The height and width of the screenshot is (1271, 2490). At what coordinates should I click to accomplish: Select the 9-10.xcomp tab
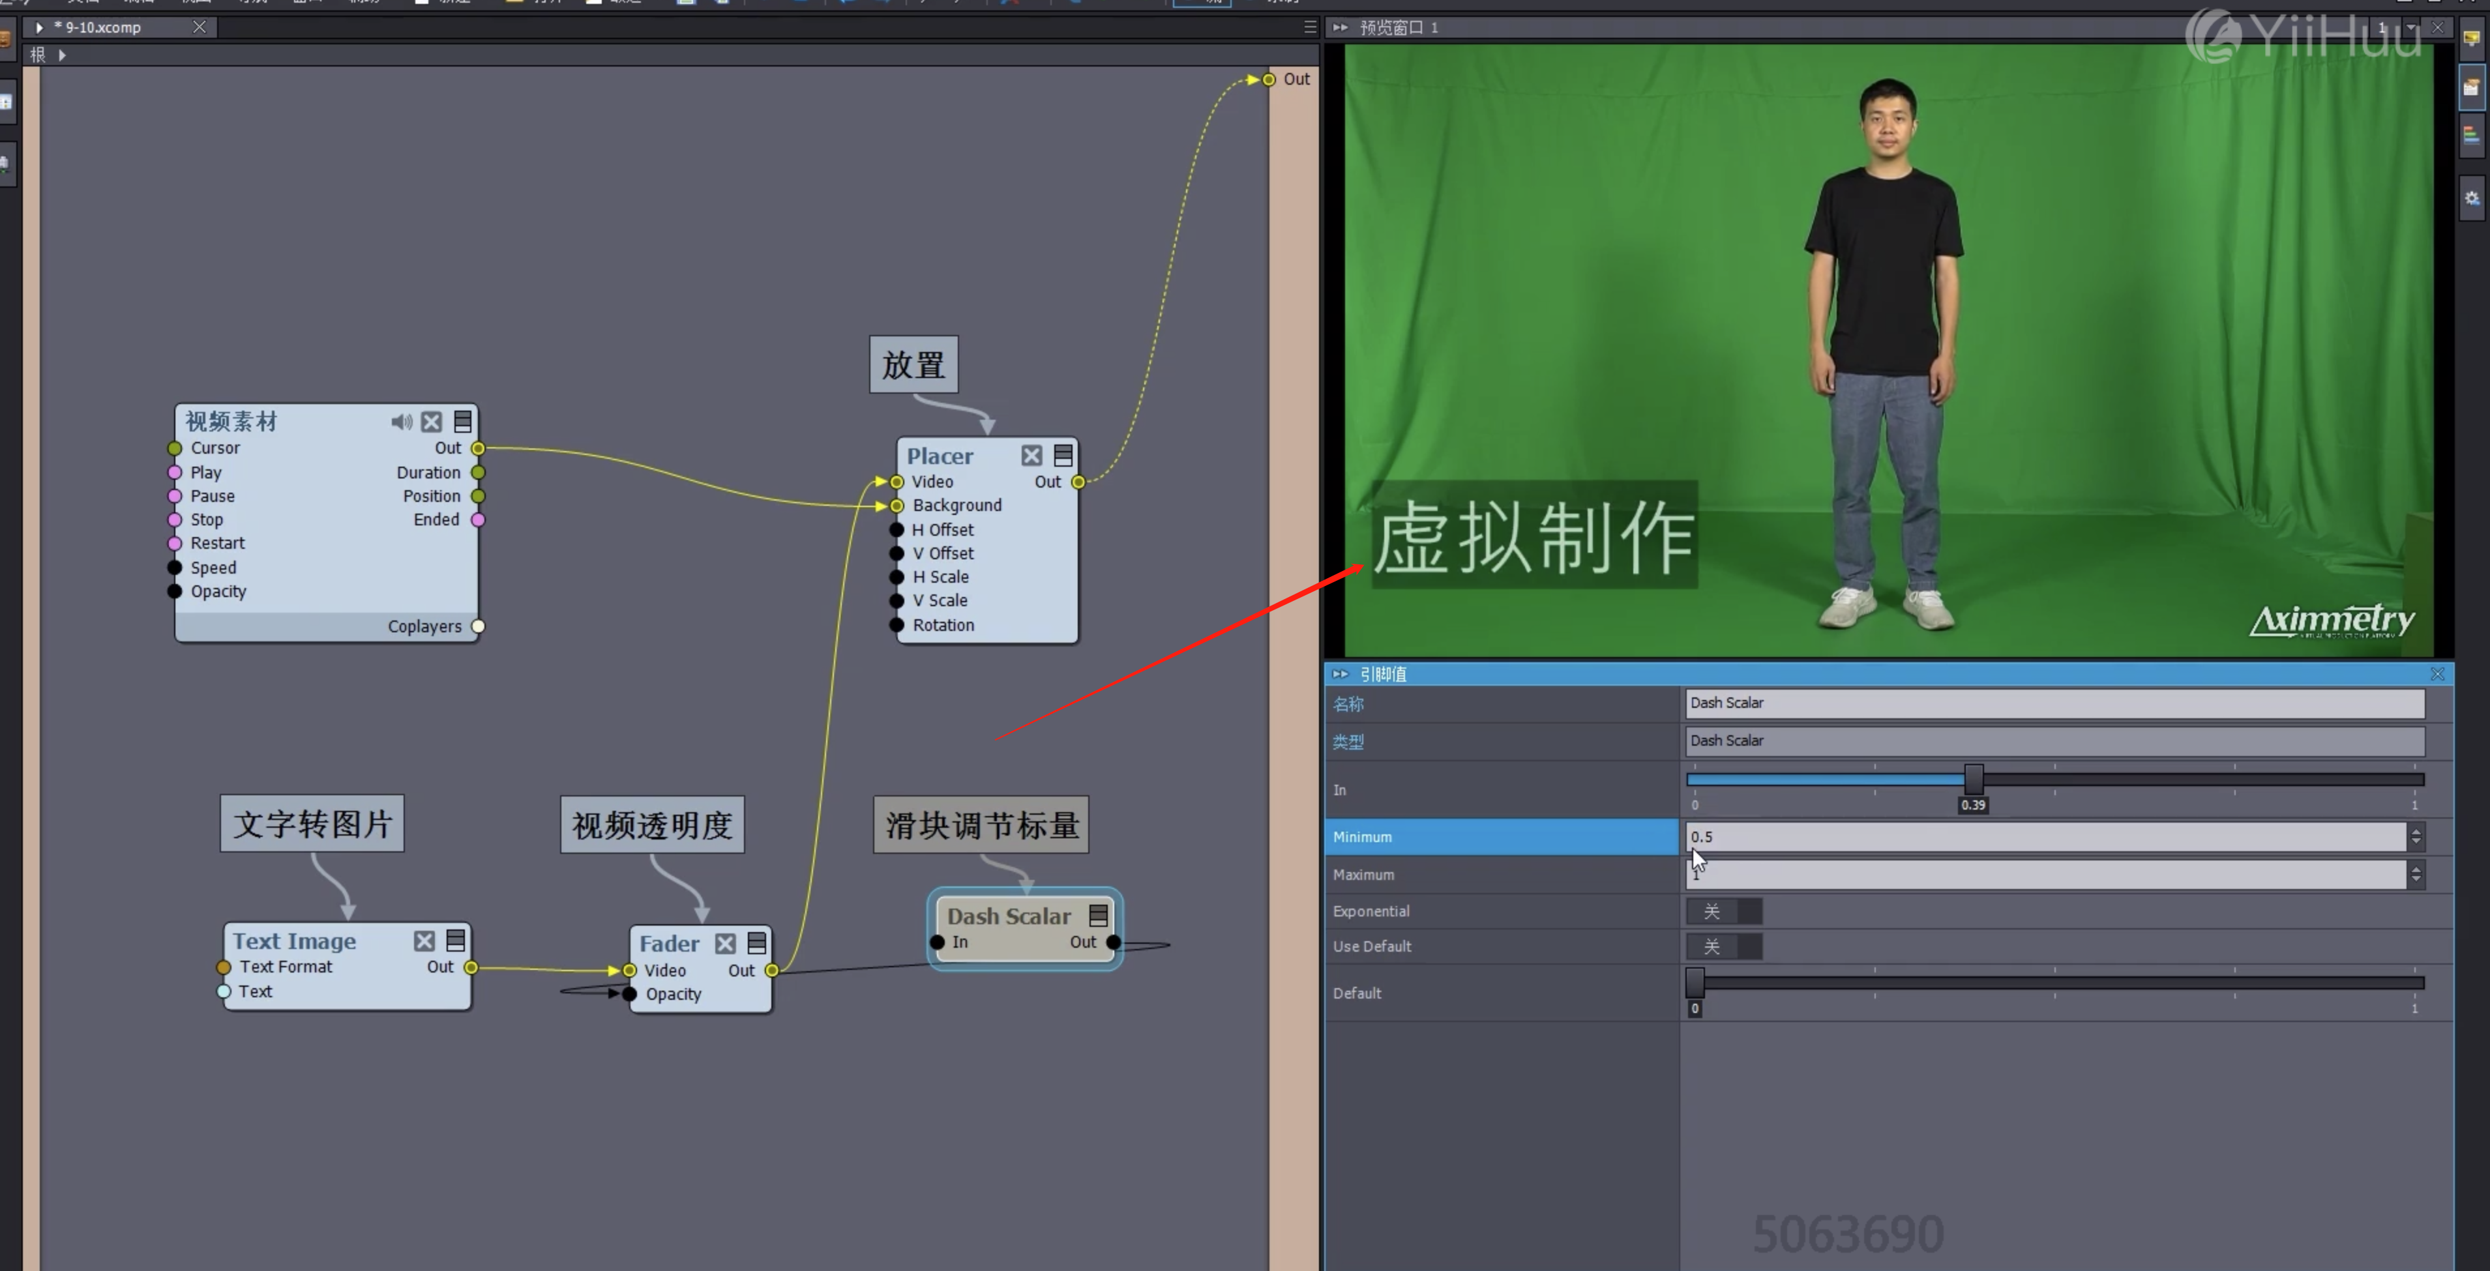click(104, 27)
